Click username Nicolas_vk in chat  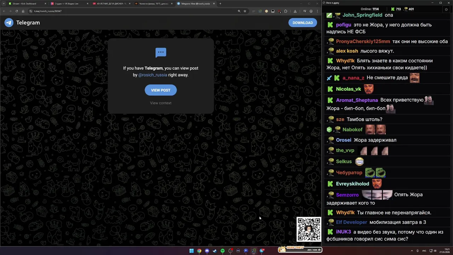pyautogui.click(x=349, y=89)
